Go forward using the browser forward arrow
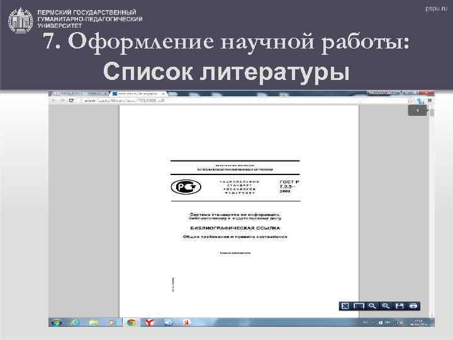 click(x=62, y=100)
